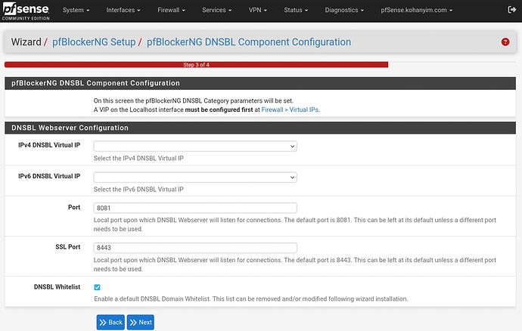Open the Interfaces menu
522x331 pixels.
click(123, 10)
